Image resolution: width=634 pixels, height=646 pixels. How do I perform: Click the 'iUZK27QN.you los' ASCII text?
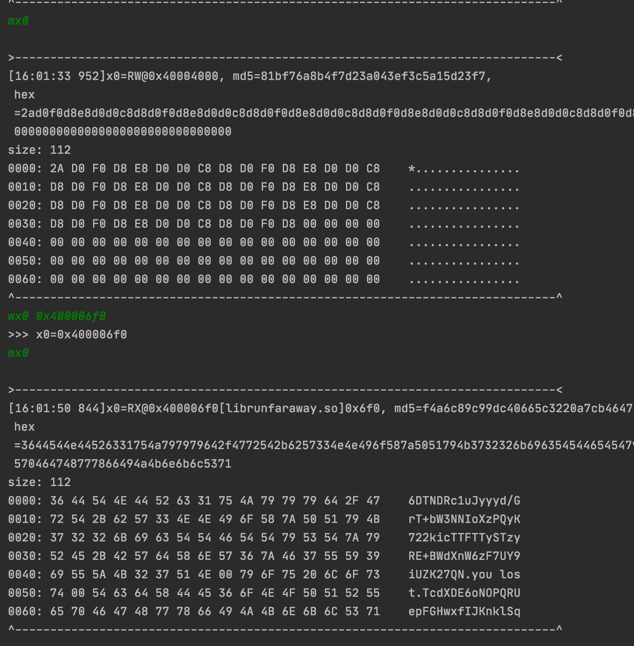coord(464,574)
